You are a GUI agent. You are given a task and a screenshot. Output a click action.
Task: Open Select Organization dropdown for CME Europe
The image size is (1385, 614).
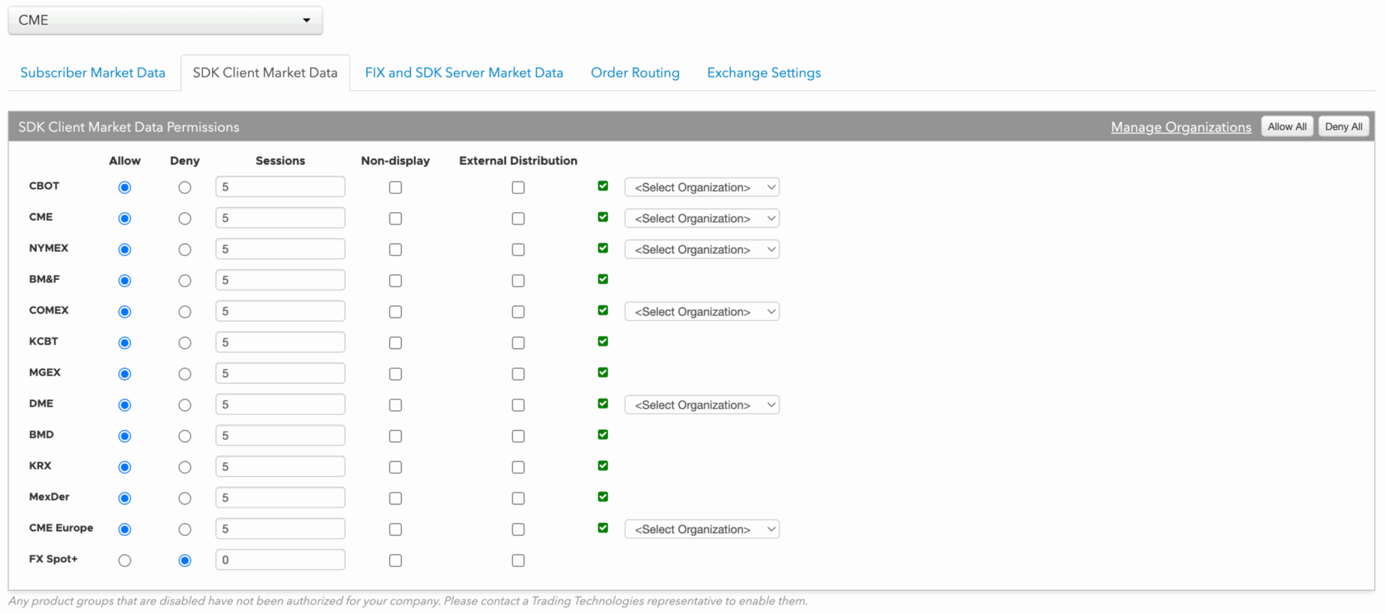click(x=702, y=530)
